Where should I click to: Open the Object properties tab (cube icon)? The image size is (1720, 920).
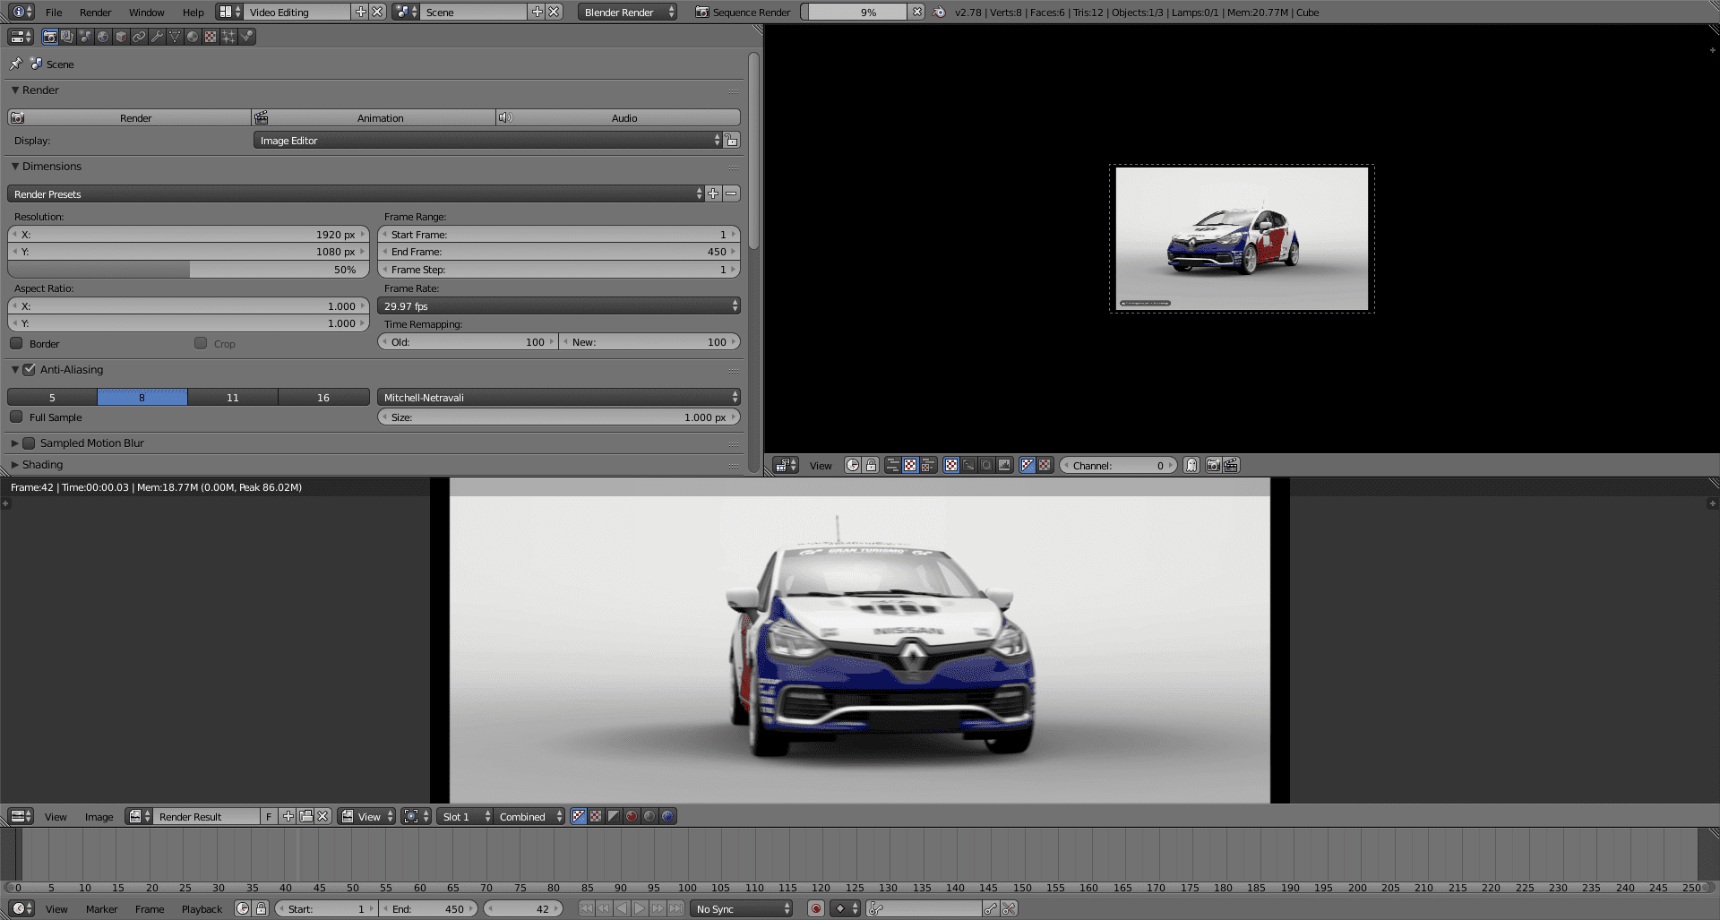coord(121,37)
